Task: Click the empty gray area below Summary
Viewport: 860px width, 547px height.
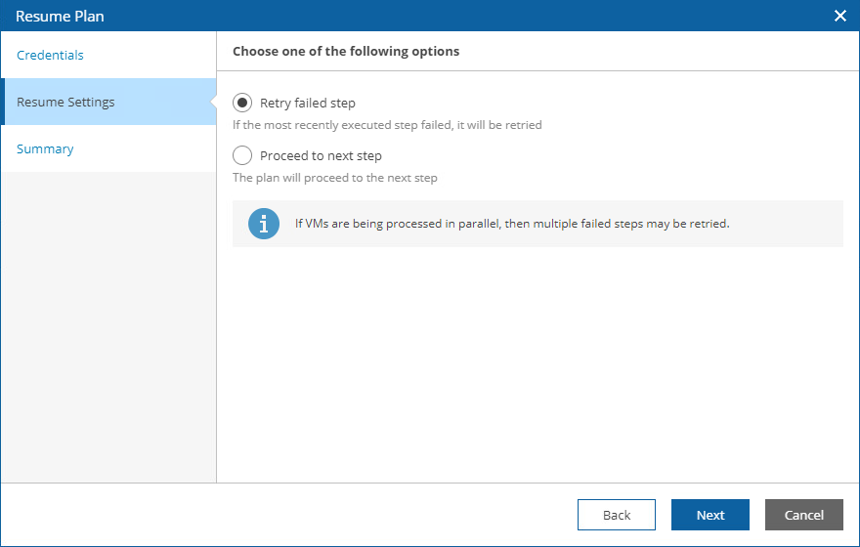Action: point(107,322)
